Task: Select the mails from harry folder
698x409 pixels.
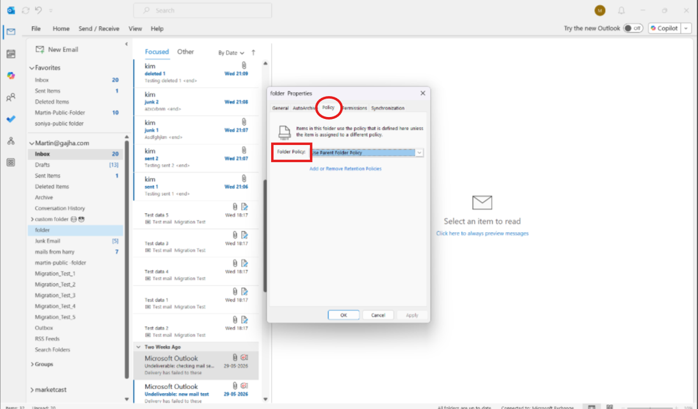Action: pos(76,252)
